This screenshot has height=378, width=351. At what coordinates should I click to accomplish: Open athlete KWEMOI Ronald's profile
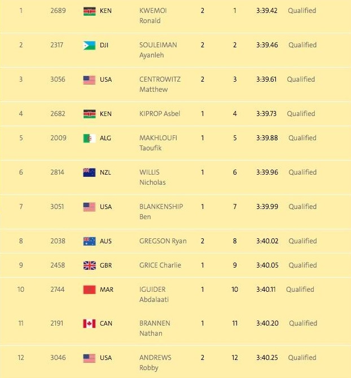click(x=153, y=15)
